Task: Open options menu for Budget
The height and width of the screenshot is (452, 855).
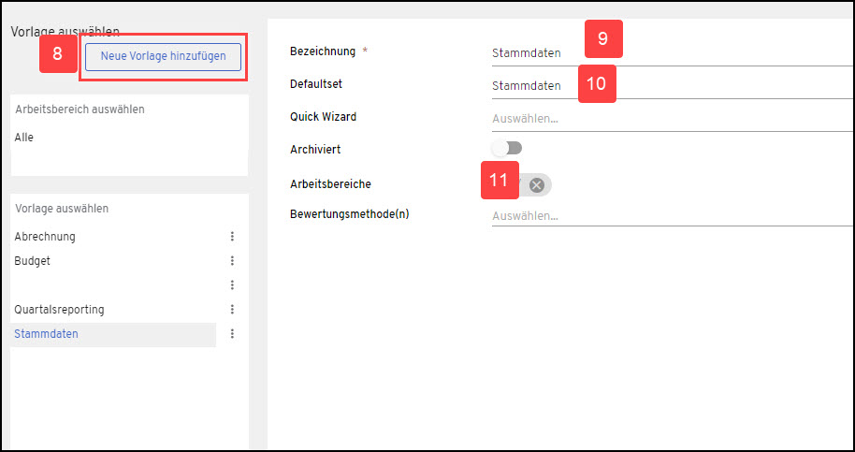Action: click(x=232, y=260)
